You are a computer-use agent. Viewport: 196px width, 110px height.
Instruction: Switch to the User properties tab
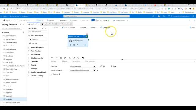click(x=90, y=61)
